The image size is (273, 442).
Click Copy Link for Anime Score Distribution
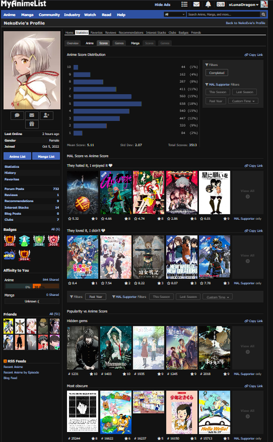point(254,55)
